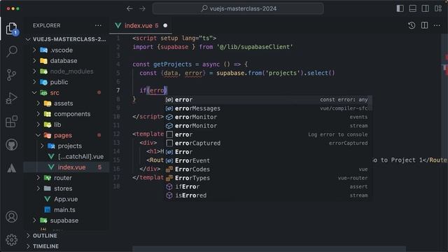448x252 pixels.
Task: Open the GitHub view icon
Action: coord(12,145)
